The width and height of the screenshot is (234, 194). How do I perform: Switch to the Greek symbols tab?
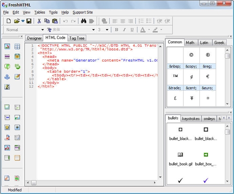click(x=219, y=43)
